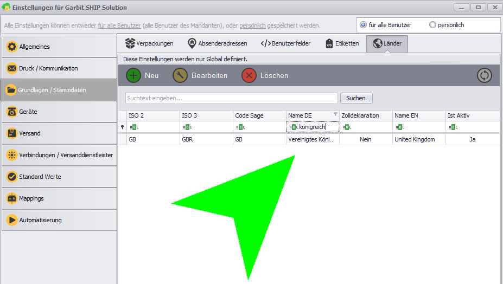Open Verbindungen / Versanddienstleister section
This screenshot has height=284, width=503.
[59, 155]
